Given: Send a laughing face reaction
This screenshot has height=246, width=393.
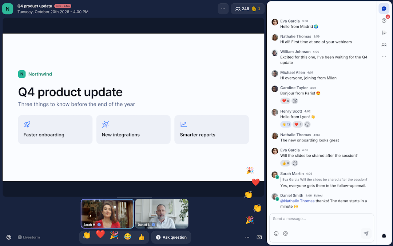Looking at the screenshot, I should pos(128,237).
